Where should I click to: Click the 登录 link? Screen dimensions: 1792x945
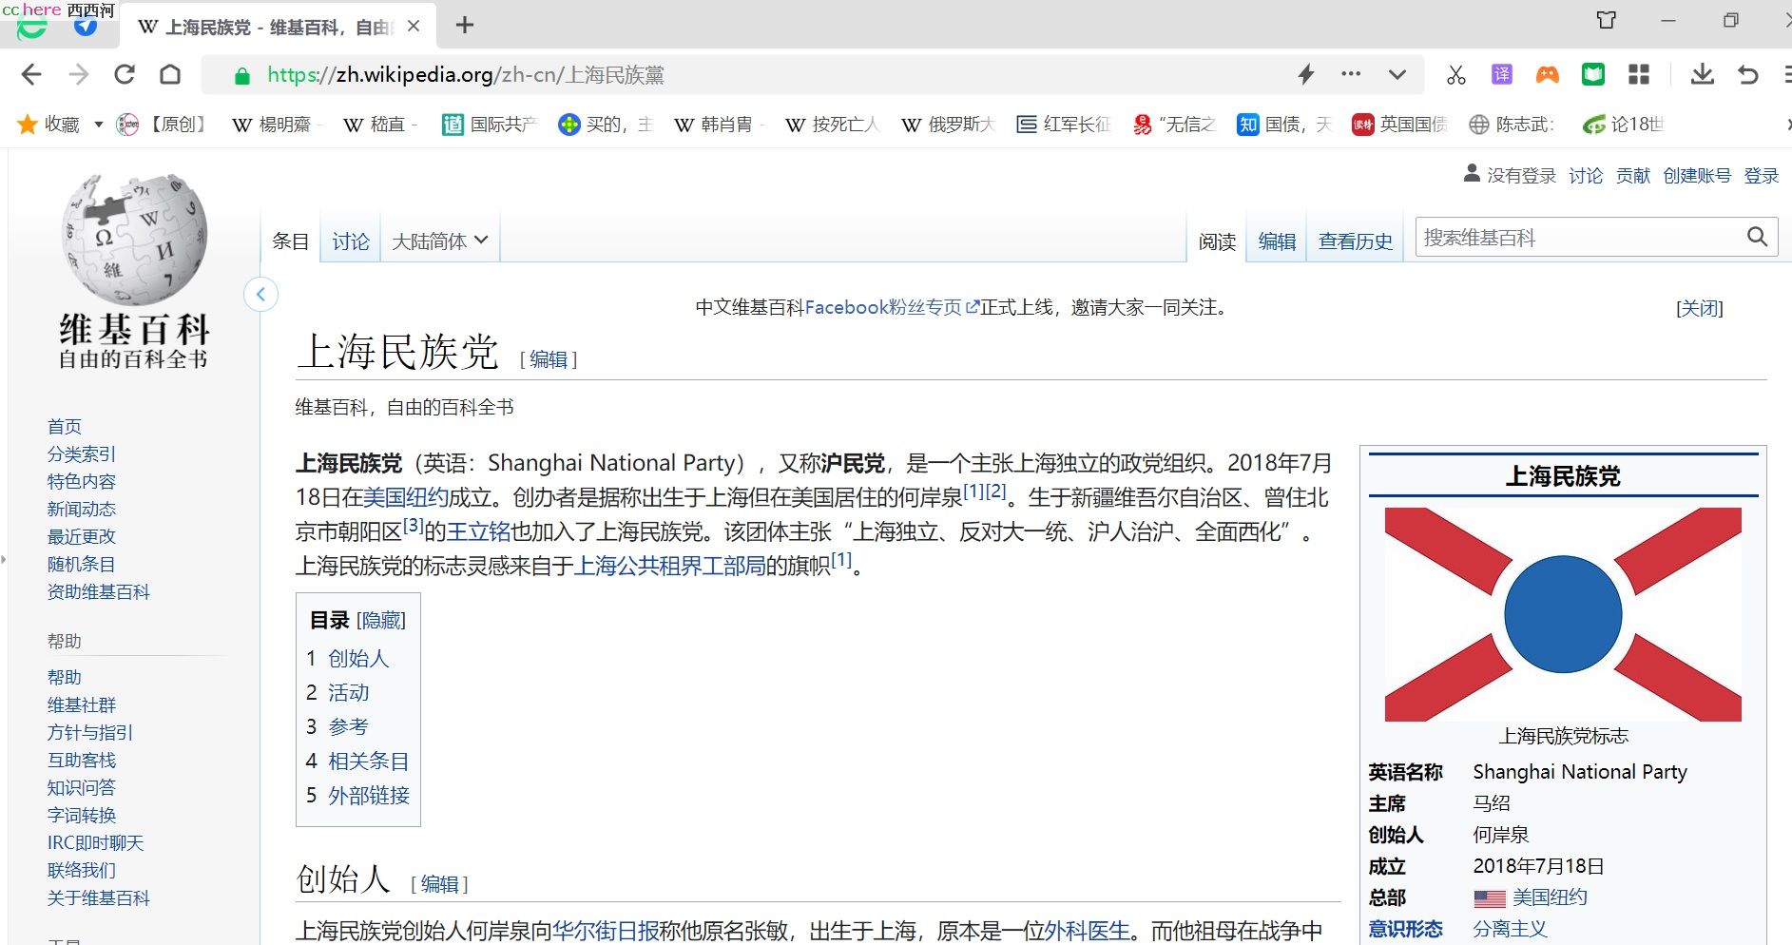tap(1761, 176)
